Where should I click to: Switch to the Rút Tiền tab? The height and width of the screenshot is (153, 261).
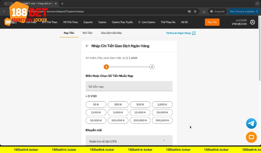87,33
